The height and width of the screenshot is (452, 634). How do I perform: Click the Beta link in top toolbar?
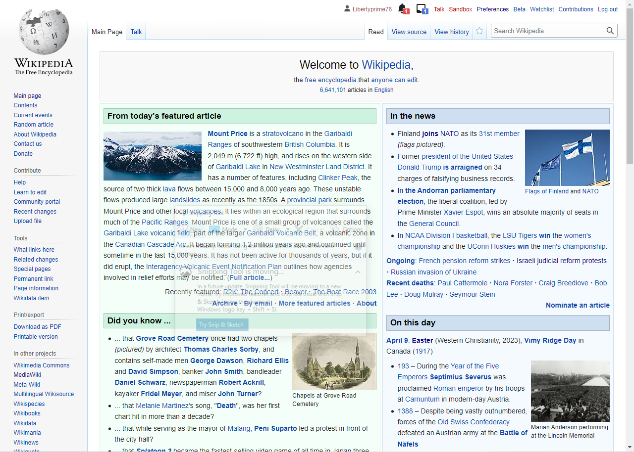pyautogui.click(x=520, y=9)
